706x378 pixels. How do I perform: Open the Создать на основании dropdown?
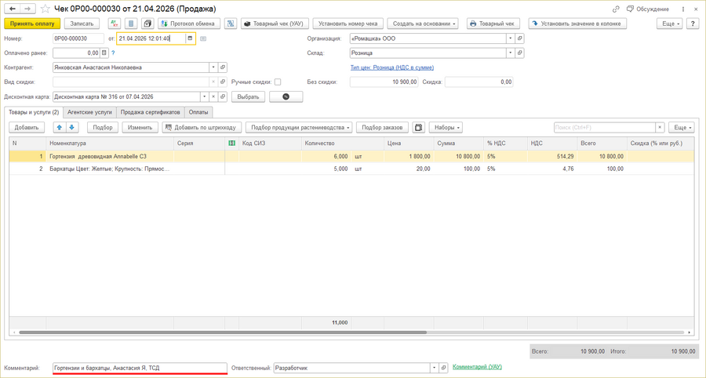[422, 24]
